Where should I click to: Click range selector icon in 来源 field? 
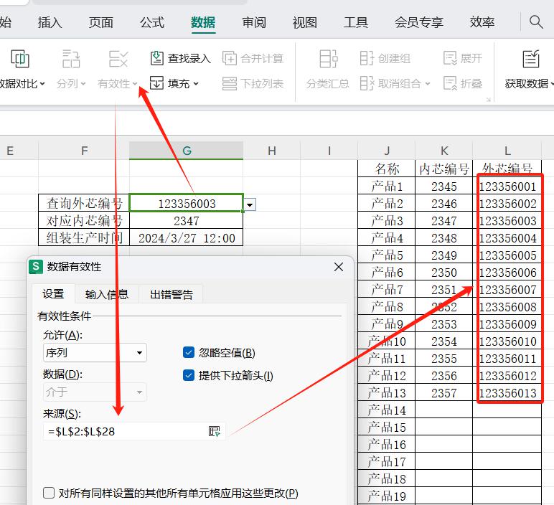(x=214, y=431)
